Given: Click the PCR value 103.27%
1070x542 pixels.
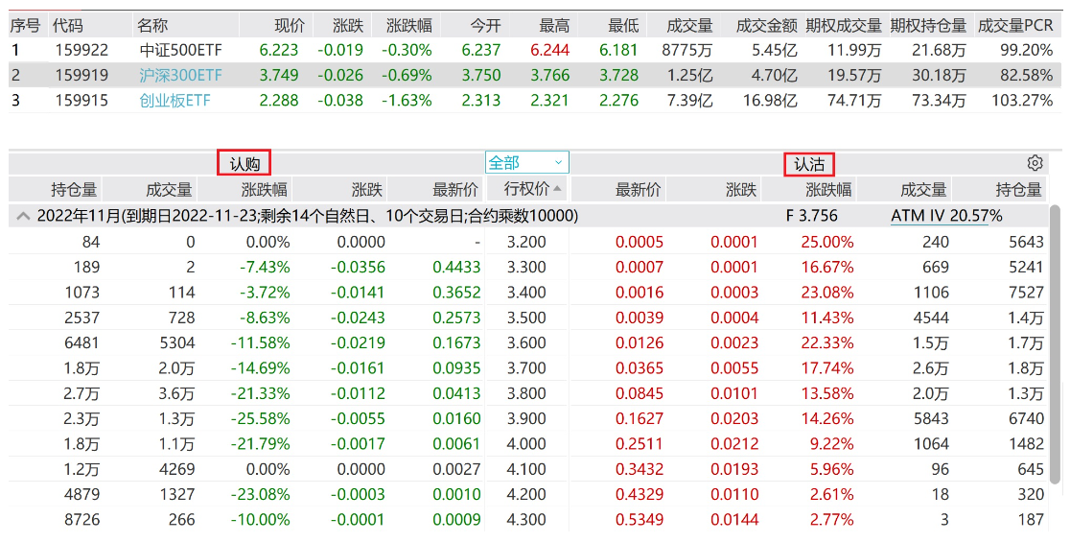Looking at the screenshot, I should pos(1022,101).
